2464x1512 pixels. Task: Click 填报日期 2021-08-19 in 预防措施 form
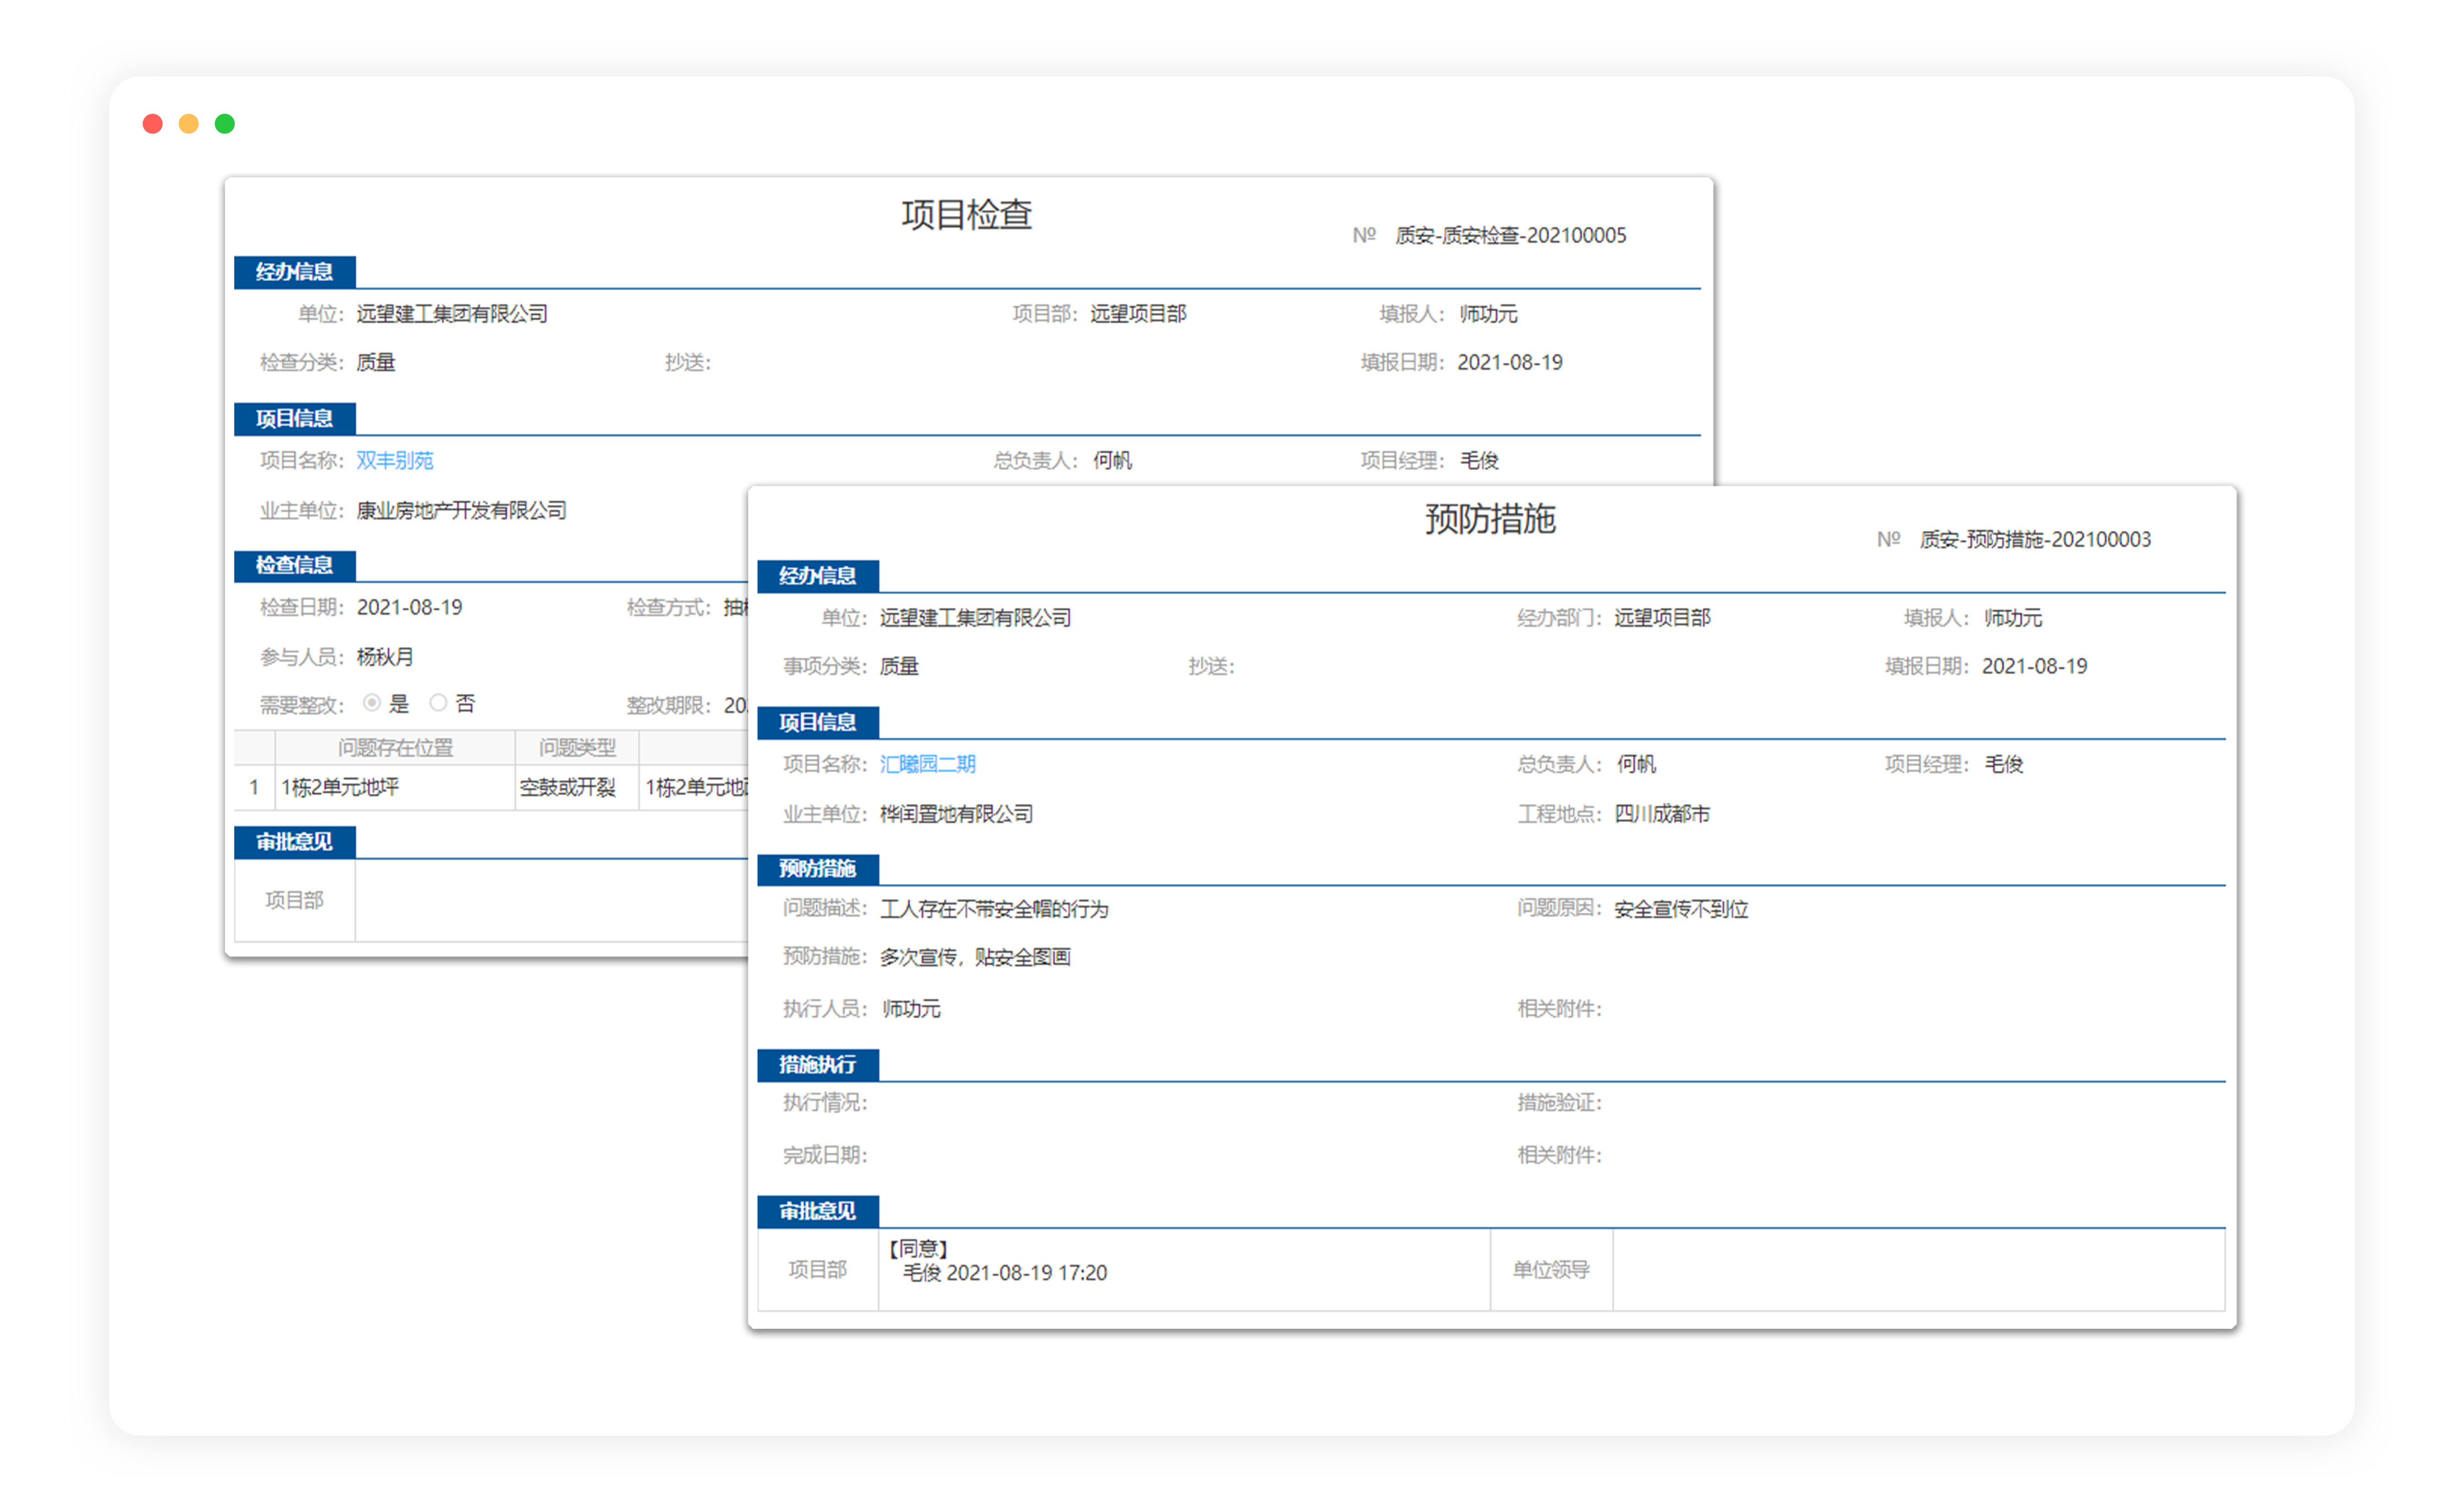2035,666
